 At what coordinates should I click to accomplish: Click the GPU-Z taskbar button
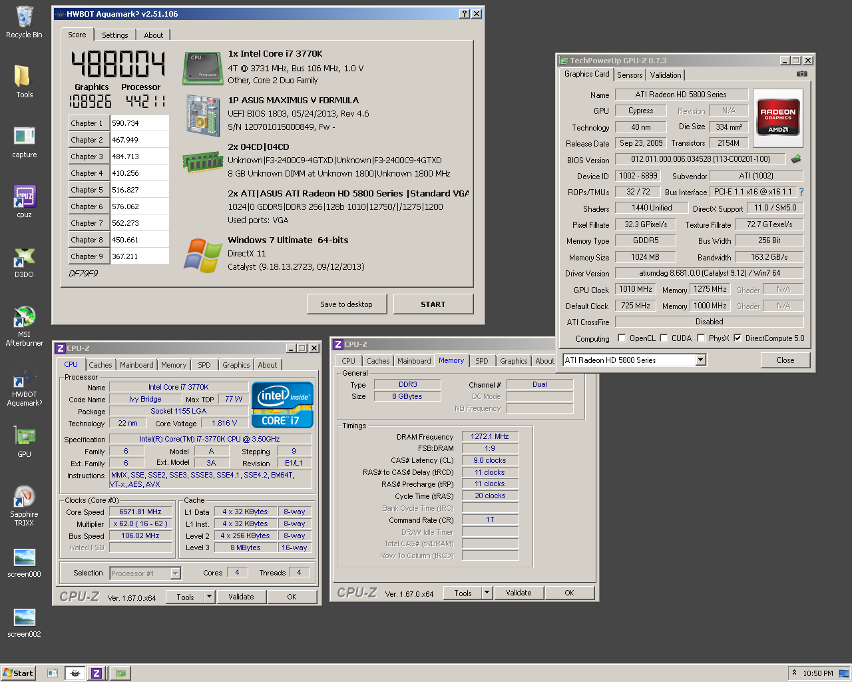point(120,673)
